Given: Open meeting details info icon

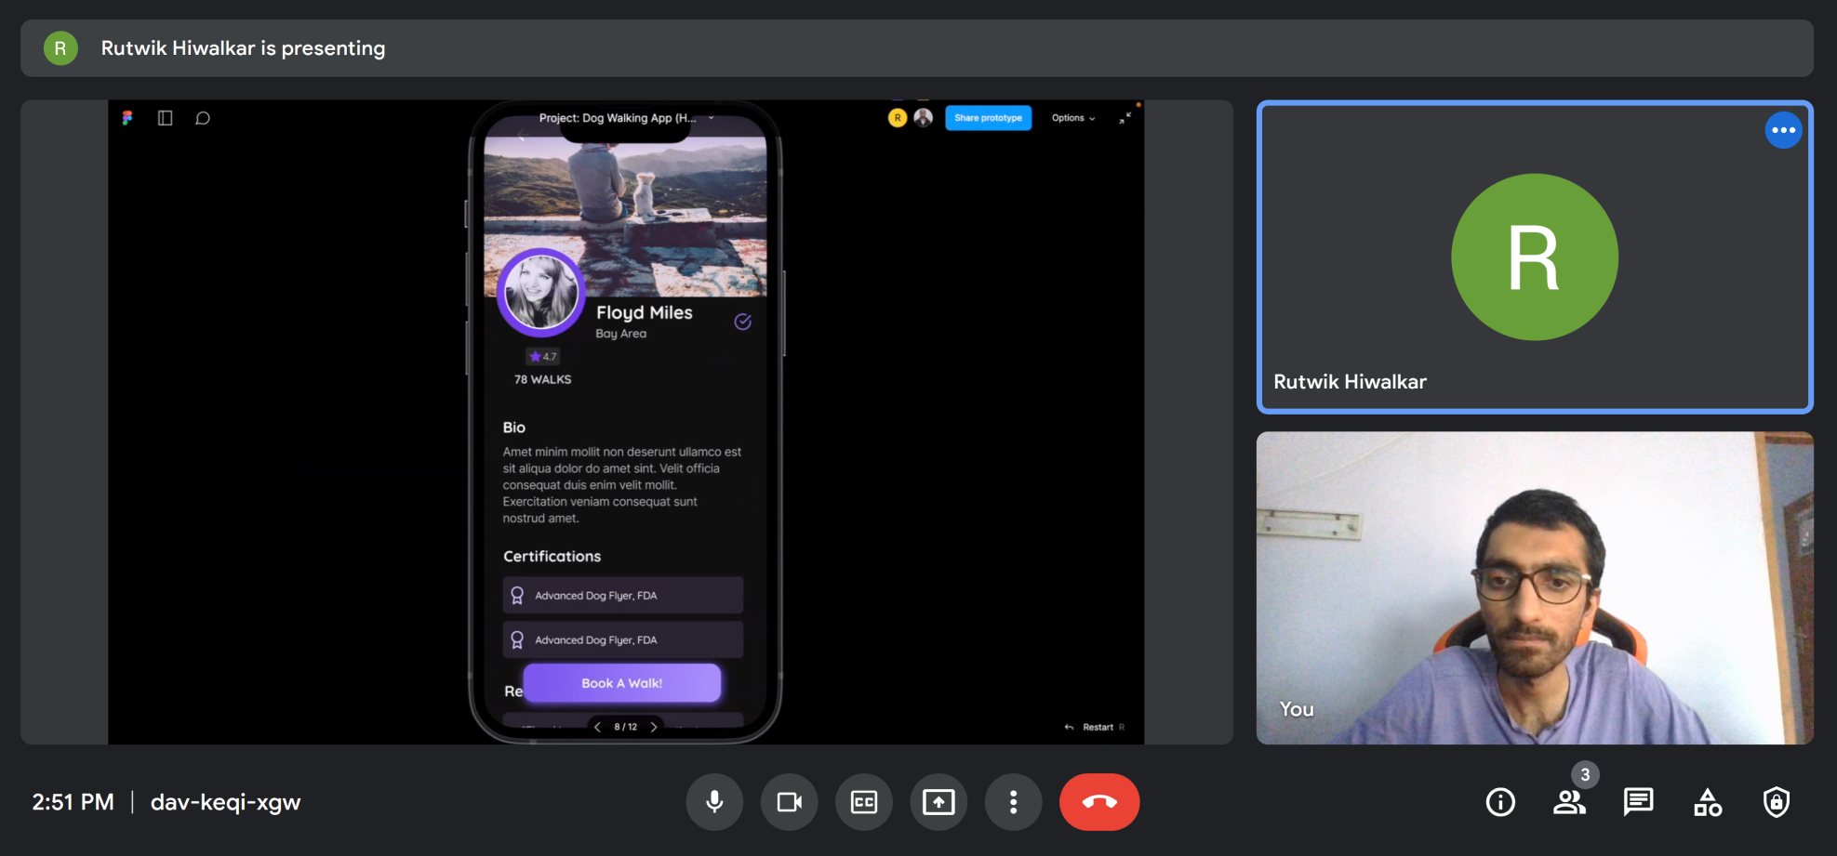Looking at the screenshot, I should [1500, 802].
